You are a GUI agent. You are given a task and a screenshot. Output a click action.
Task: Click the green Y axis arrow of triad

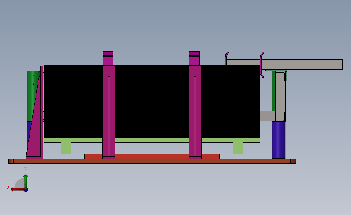tap(26, 182)
